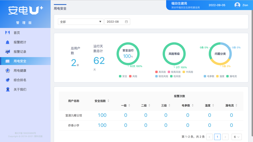Screen dimensions: 253x142
Task: Open the 首页 home icon in sidebar
Action: click(7, 33)
